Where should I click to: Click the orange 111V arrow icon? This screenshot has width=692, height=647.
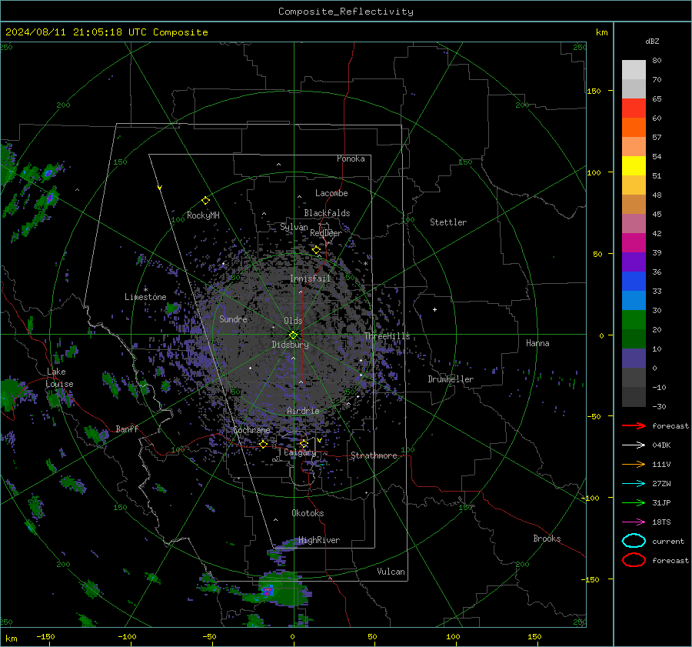pyautogui.click(x=634, y=464)
